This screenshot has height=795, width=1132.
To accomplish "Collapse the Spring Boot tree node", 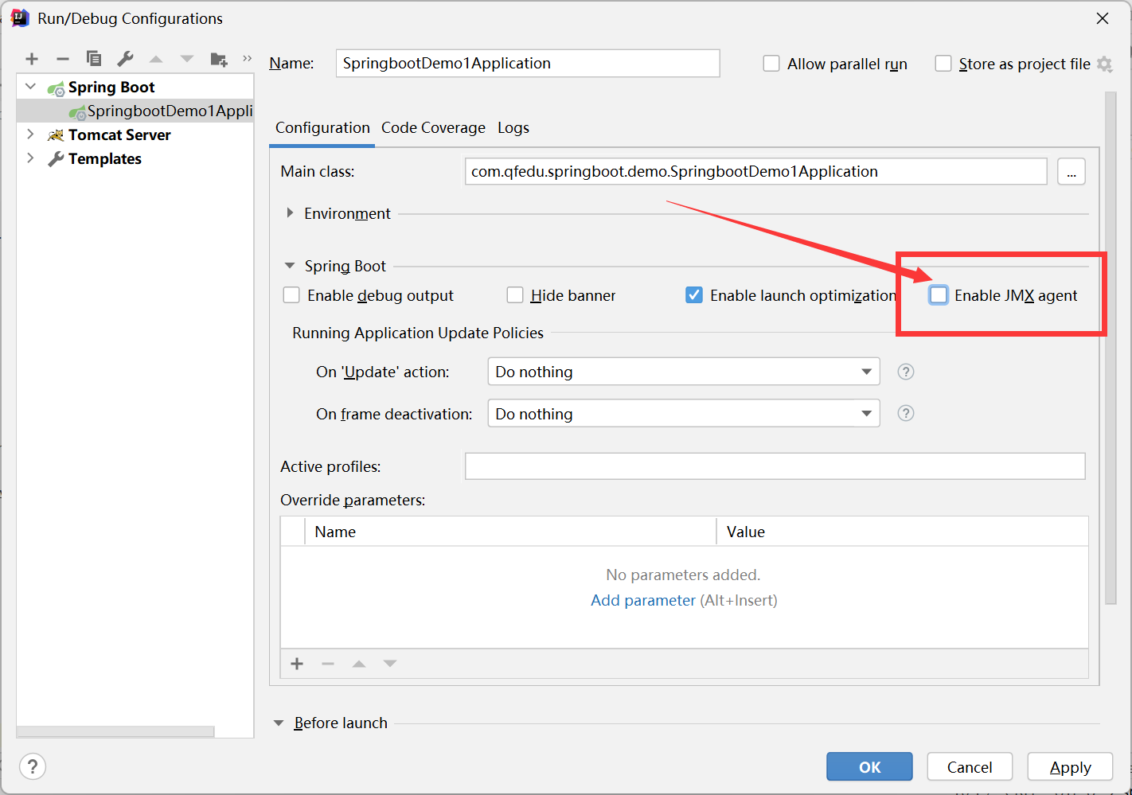I will pos(31,87).
